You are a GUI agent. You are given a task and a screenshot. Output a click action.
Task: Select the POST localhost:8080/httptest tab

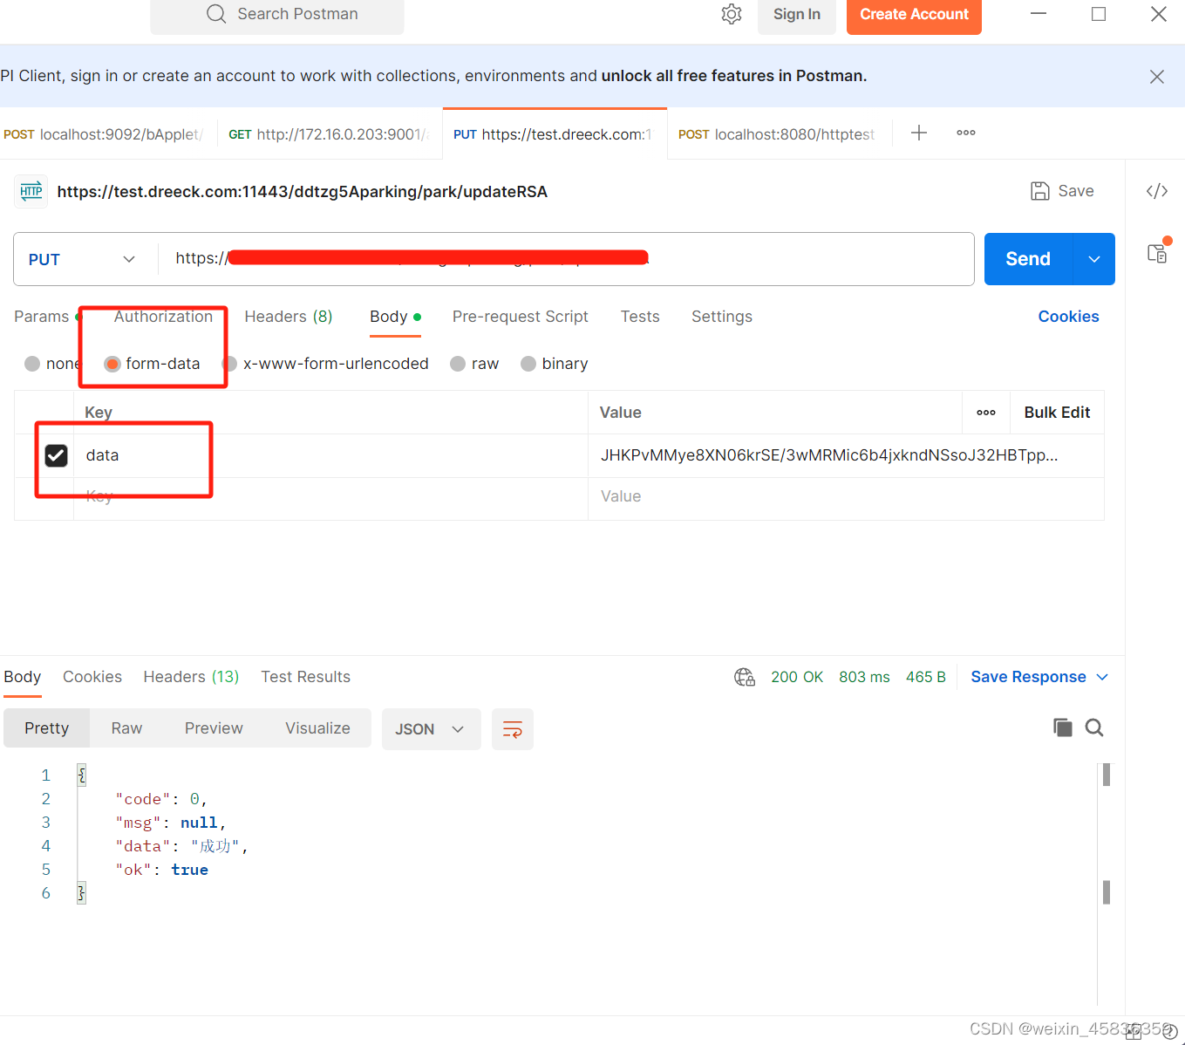click(x=778, y=134)
